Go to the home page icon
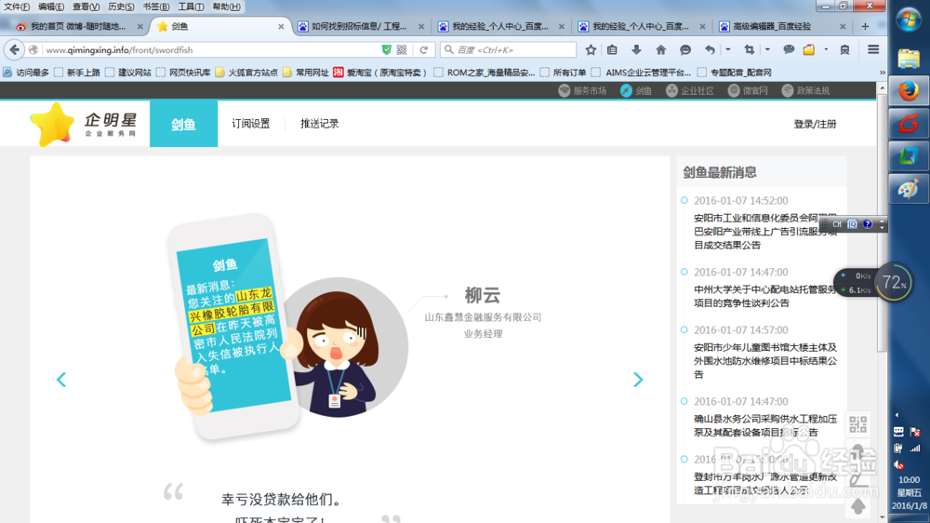The image size is (930, 523). (660, 50)
